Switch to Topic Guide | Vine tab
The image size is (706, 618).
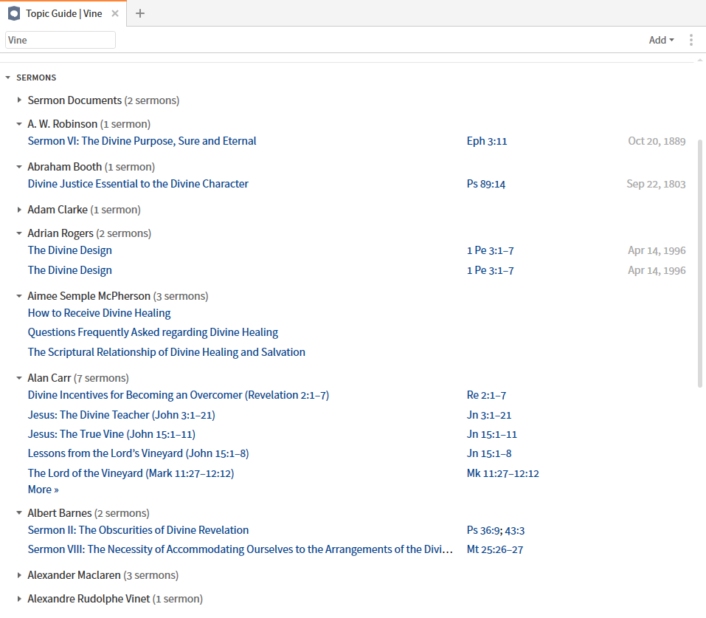tap(64, 13)
